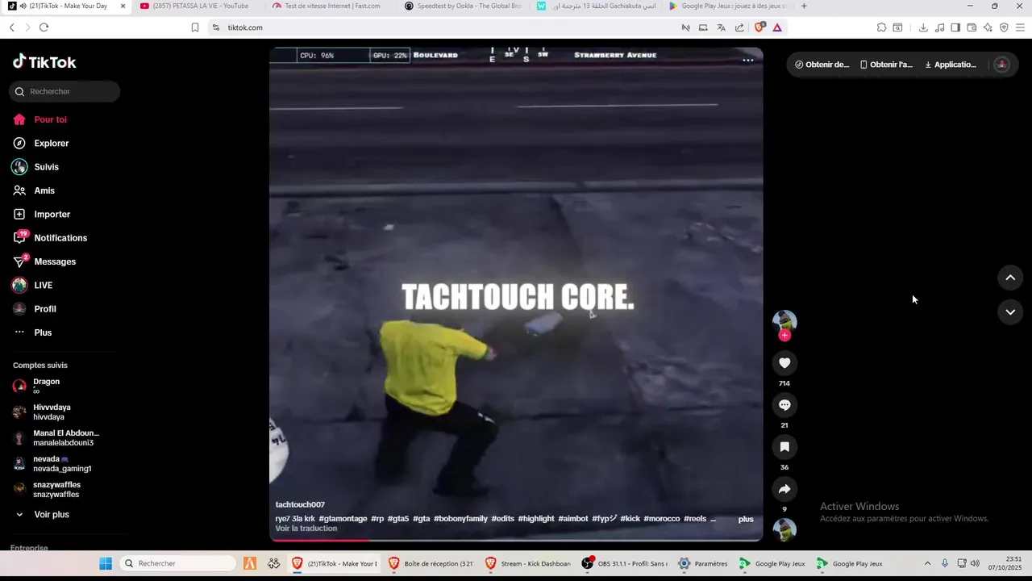Open tachtouch007 creator profile link

click(300, 504)
